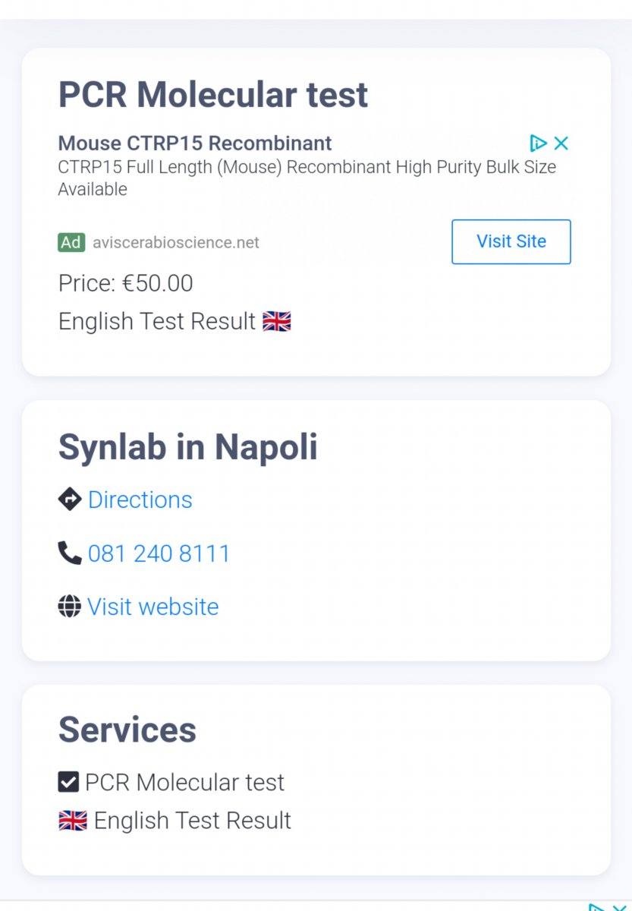Open the Directions link

pyautogui.click(x=140, y=500)
